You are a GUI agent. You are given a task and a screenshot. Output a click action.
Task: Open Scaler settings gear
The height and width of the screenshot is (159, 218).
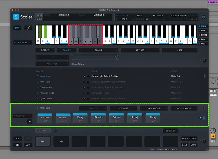point(203,17)
